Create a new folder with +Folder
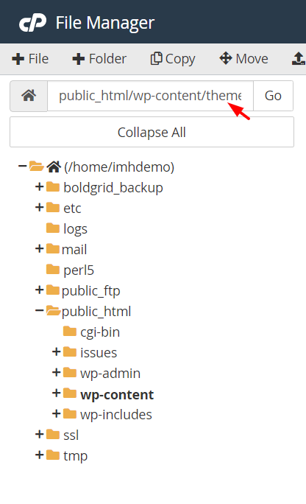The image size is (306, 504). point(99,59)
